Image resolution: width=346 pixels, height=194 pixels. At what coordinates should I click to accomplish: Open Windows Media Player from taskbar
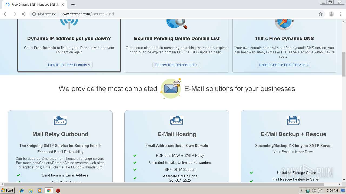pos(40,190)
